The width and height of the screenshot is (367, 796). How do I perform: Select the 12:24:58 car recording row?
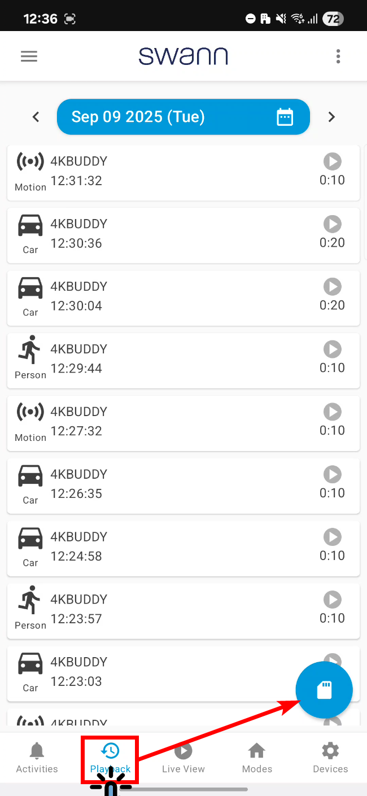pos(169,548)
